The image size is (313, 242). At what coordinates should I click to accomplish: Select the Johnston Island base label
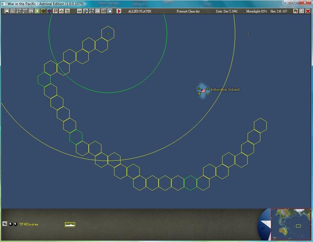point(225,89)
